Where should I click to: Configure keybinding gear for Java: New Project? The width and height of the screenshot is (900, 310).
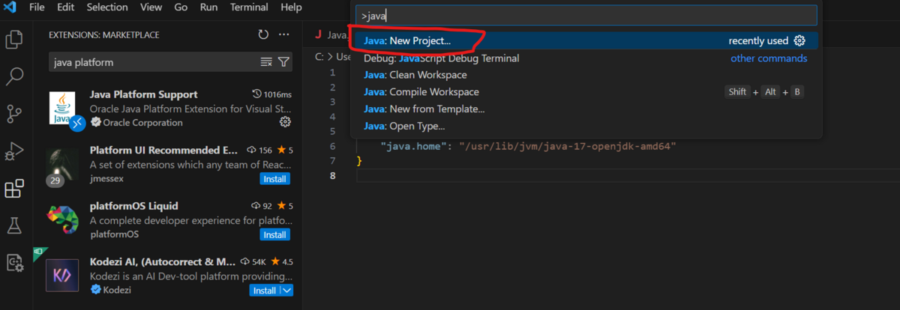[x=799, y=40]
